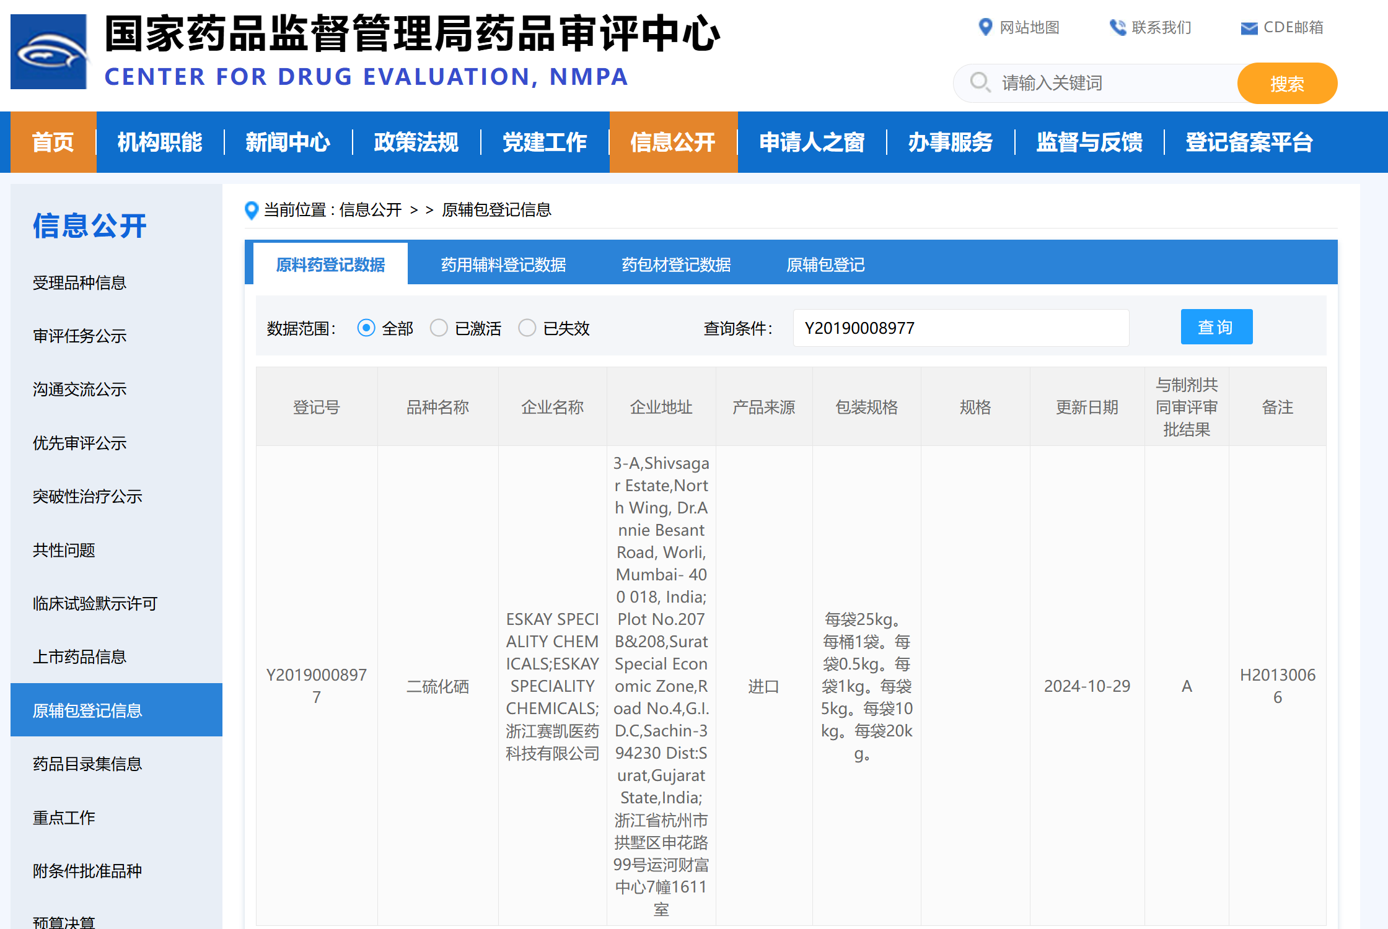This screenshot has width=1388, height=929.
Task: Click the breadcrumb location pin icon
Action: tap(252, 211)
